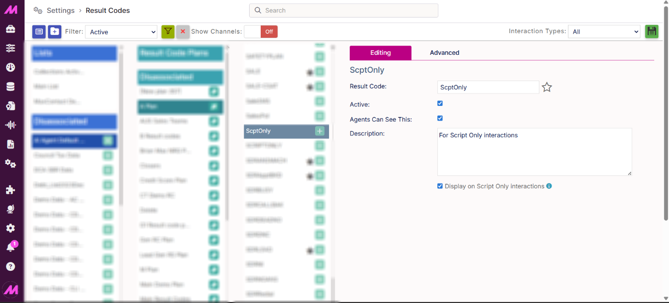Click the pink M logo at sidebar top
The height and width of the screenshot is (303, 669).
point(11,10)
